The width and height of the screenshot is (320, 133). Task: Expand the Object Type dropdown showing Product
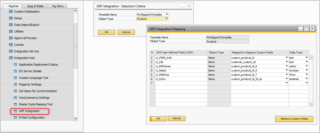pos(166,19)
